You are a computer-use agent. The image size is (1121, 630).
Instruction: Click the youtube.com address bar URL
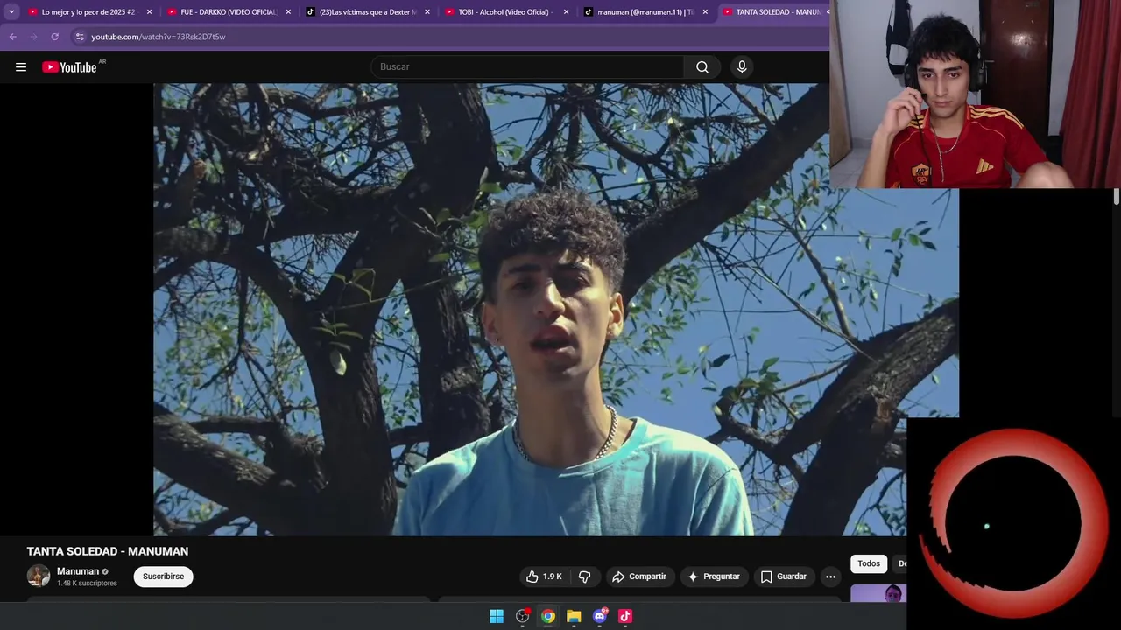pos(159,37)
